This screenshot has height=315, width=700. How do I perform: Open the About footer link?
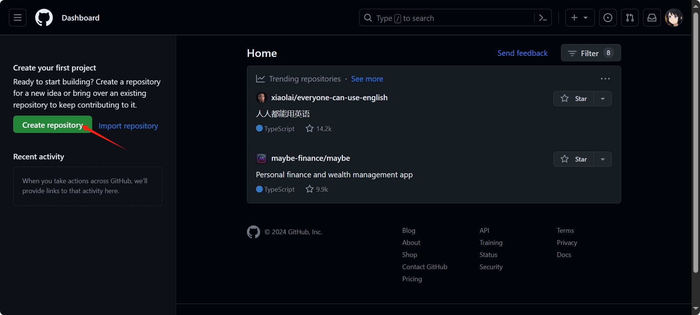click(x=411, y=243)
